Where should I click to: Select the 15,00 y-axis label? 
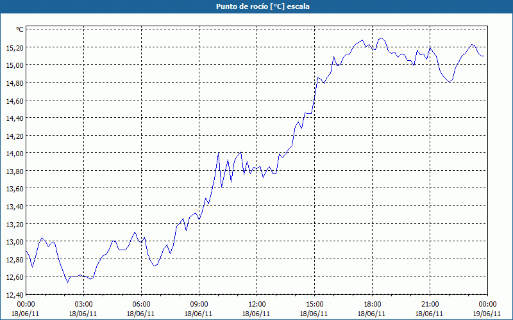tap(15, 65)
